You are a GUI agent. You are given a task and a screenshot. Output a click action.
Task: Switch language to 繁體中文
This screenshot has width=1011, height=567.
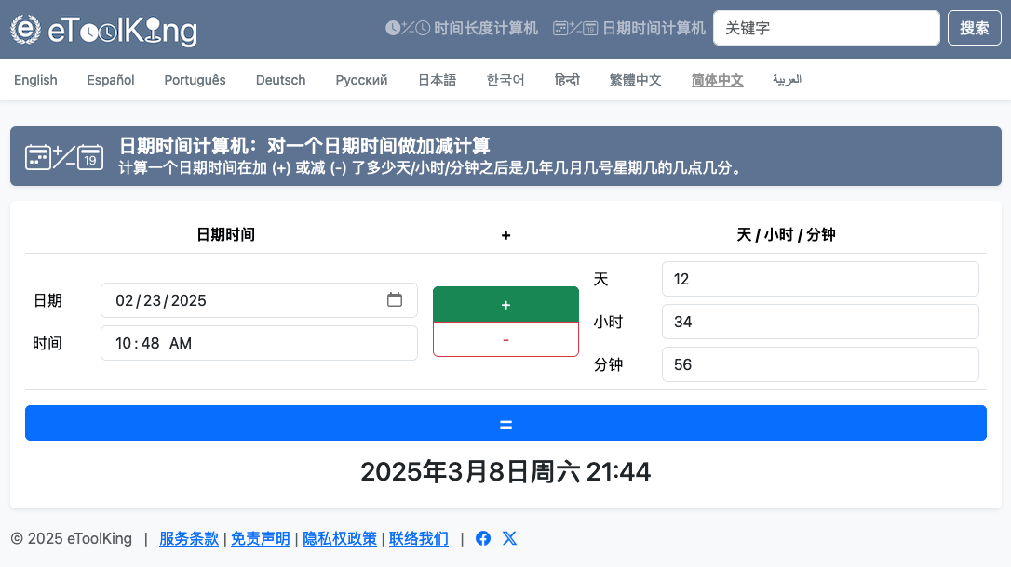635,80
